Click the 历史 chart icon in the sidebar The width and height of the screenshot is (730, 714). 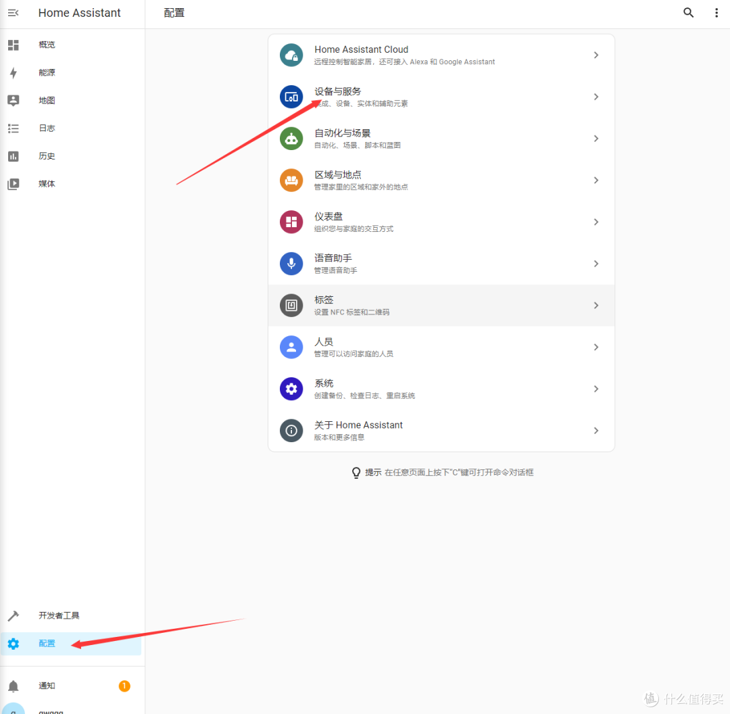(x=14, y=156)
